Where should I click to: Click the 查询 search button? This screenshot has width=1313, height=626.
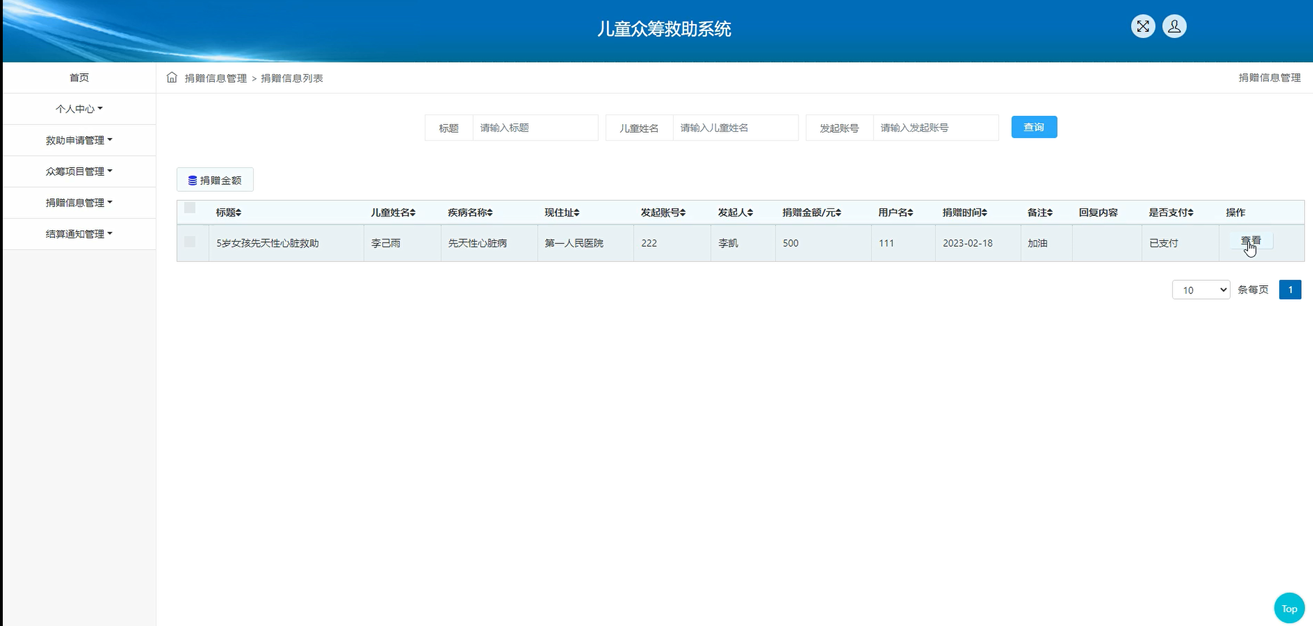pos(1034,127)
